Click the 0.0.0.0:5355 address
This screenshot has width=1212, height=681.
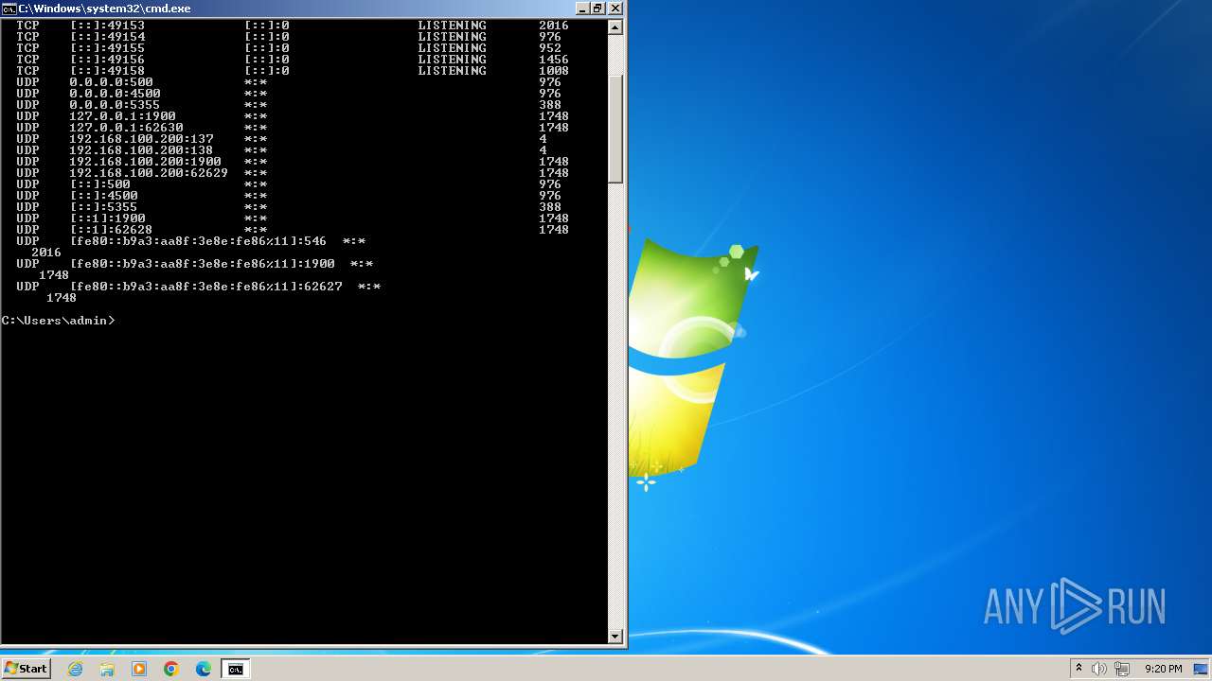[x=115, y=105]
